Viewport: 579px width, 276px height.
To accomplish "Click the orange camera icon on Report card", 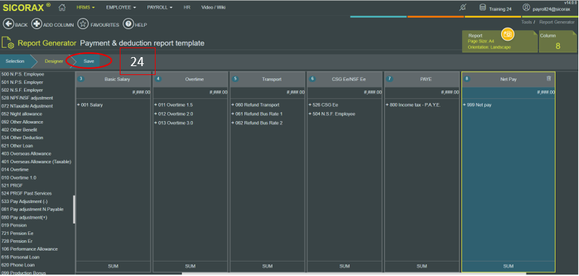I will pos(507,34).
